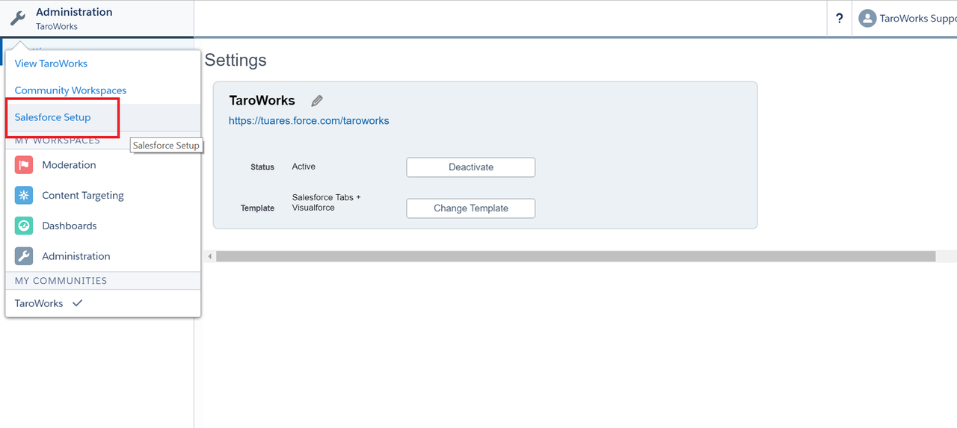Open View TaroWorks link
957x428 pixels.
click(51, 63)
